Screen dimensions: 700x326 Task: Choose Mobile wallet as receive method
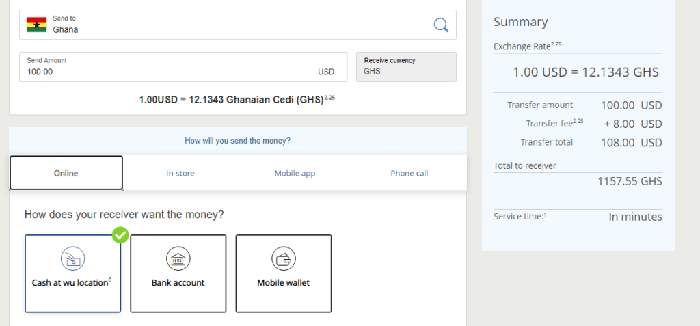[x=284, y=273]
